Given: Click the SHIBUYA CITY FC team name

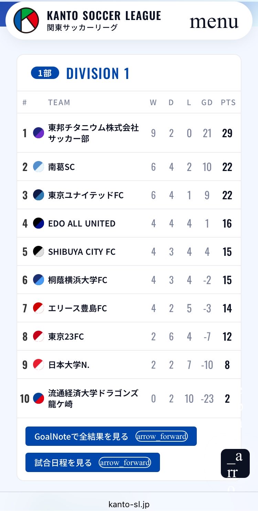Looking at the screenshot, I should click(x=82, y=252).
